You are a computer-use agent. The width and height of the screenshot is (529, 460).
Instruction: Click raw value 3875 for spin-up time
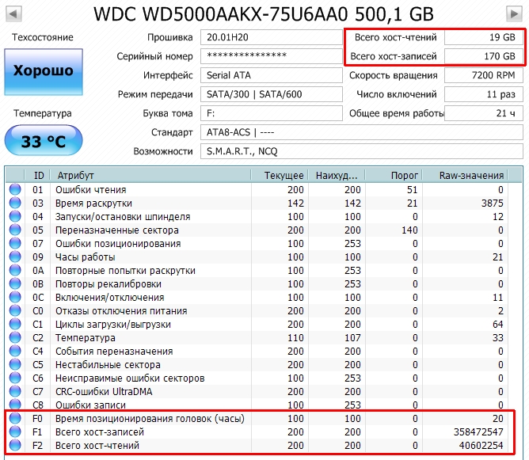492,203
